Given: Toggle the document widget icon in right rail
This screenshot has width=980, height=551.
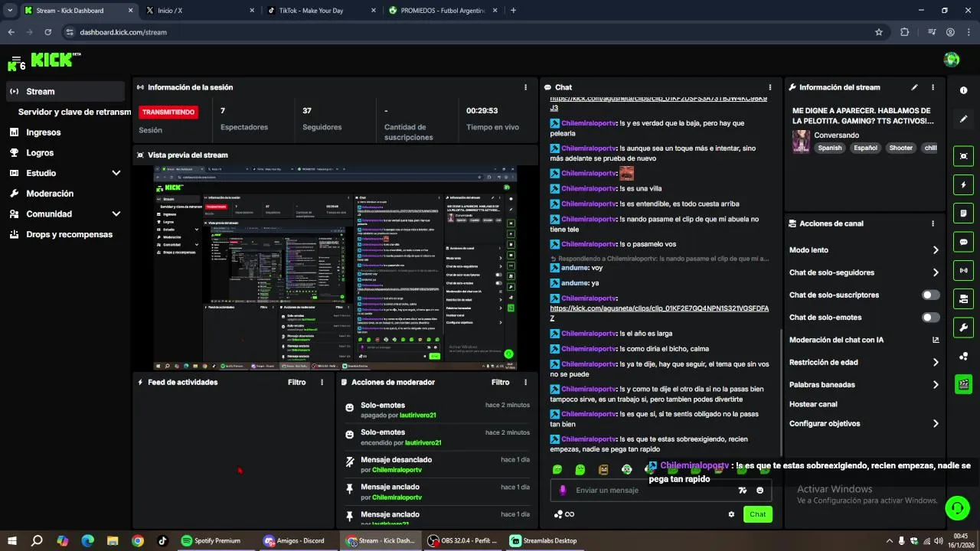Looking at the screenshot, I should click(963, 213).
